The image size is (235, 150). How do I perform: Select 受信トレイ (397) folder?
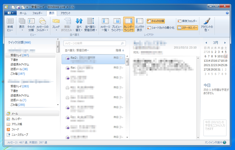(x=30, y=55)
